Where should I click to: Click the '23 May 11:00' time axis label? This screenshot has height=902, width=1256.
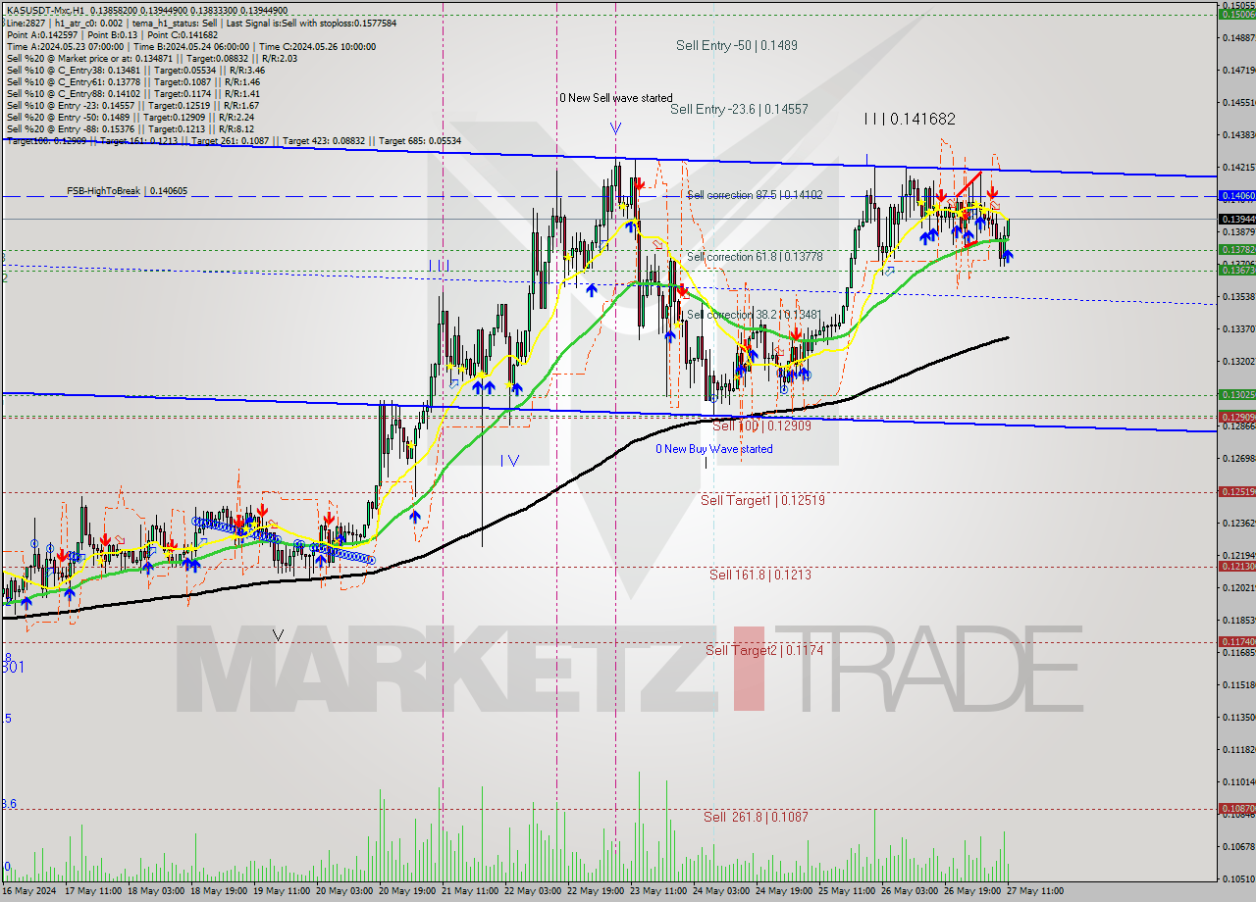pos(658,890)
